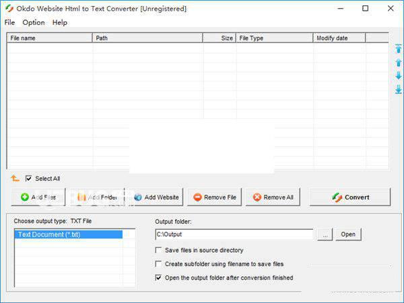Start conversion with the Convert button

[350, 197]
